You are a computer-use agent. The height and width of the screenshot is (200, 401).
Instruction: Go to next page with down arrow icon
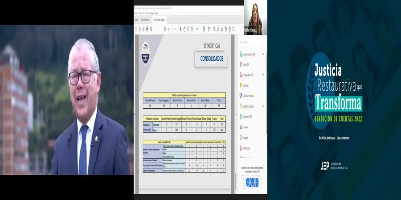click(x=168, y=29)
